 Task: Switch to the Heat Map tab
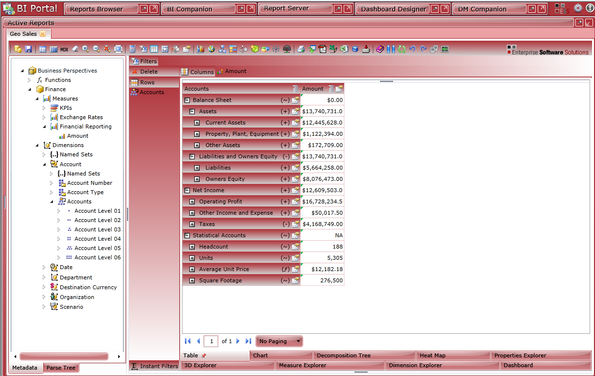coord(453,355)
